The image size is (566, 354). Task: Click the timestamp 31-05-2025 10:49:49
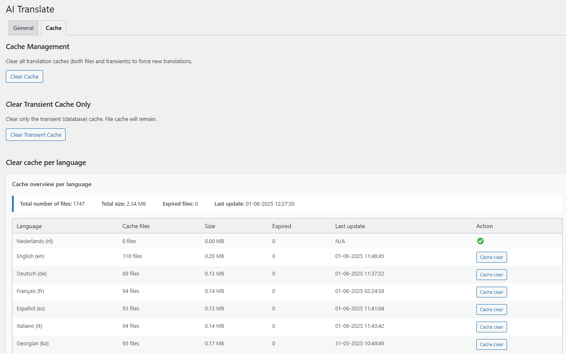click(360, 343)
